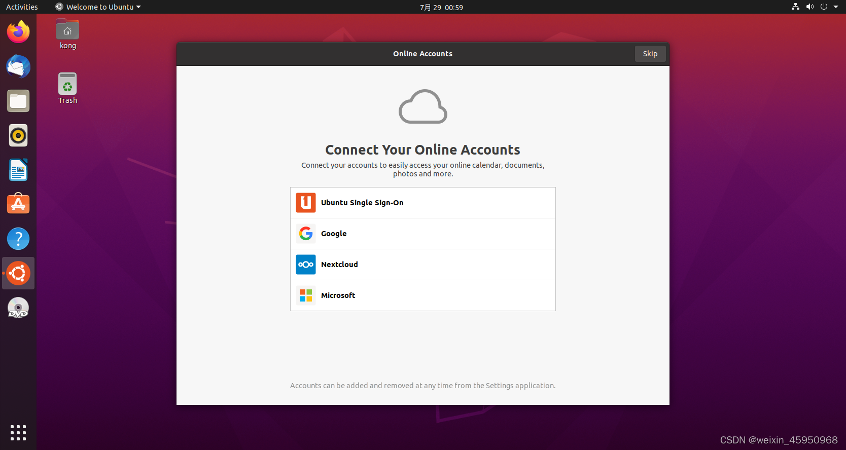Image resolution: width=846 pixels, height=450 pixels.
Task: Expand the system menu arrow in top bar
Action: tap(836, 7)
